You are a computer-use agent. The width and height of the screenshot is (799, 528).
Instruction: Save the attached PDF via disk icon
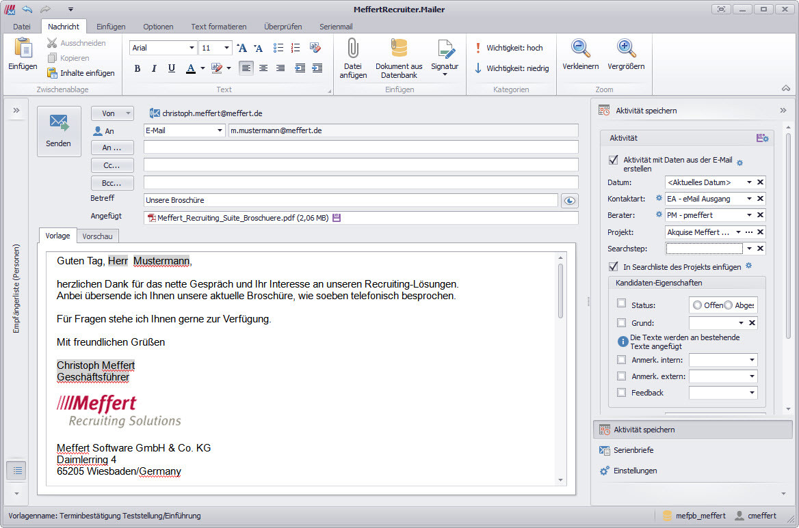point(337,218)
